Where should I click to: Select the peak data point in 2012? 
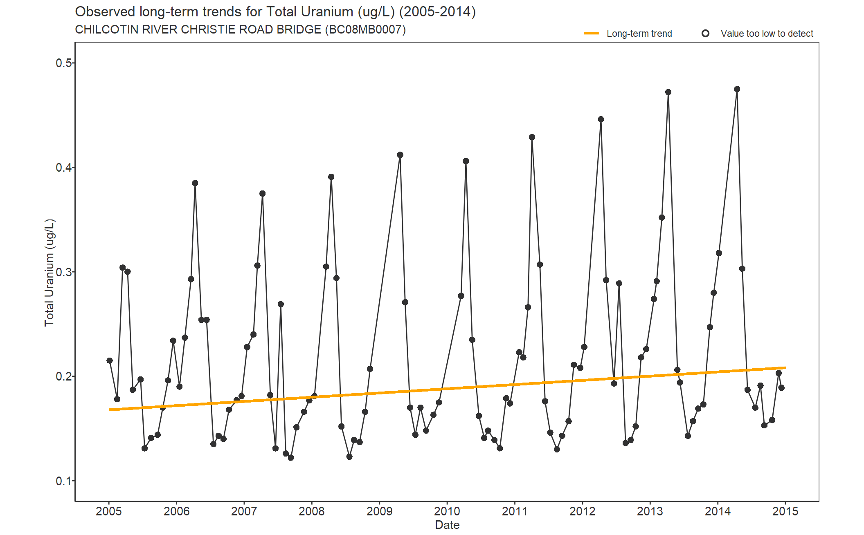[x=601, y=119]
